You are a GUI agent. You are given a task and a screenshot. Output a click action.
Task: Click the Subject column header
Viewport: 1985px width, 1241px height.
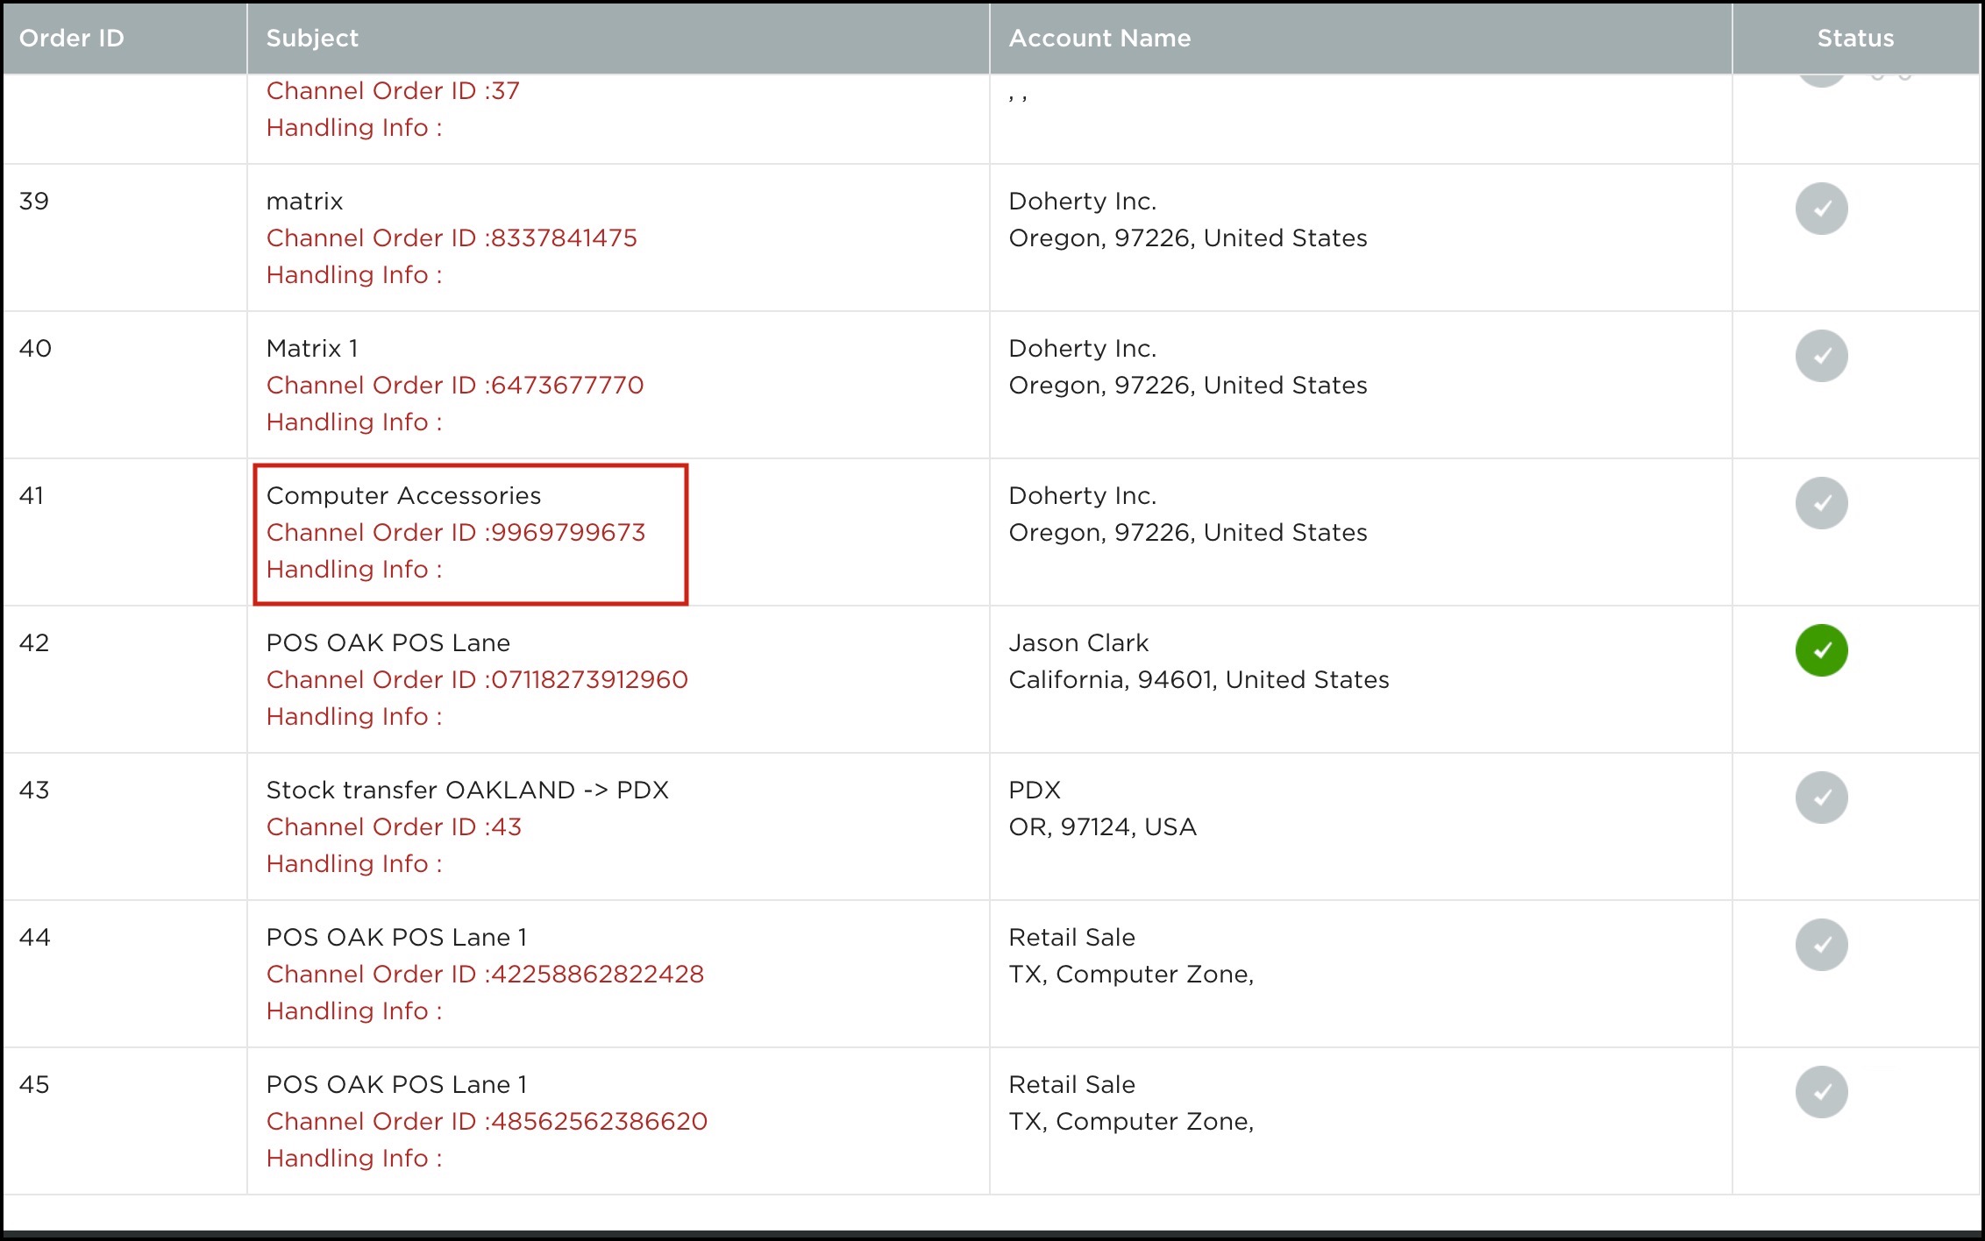tap(312, 38)
